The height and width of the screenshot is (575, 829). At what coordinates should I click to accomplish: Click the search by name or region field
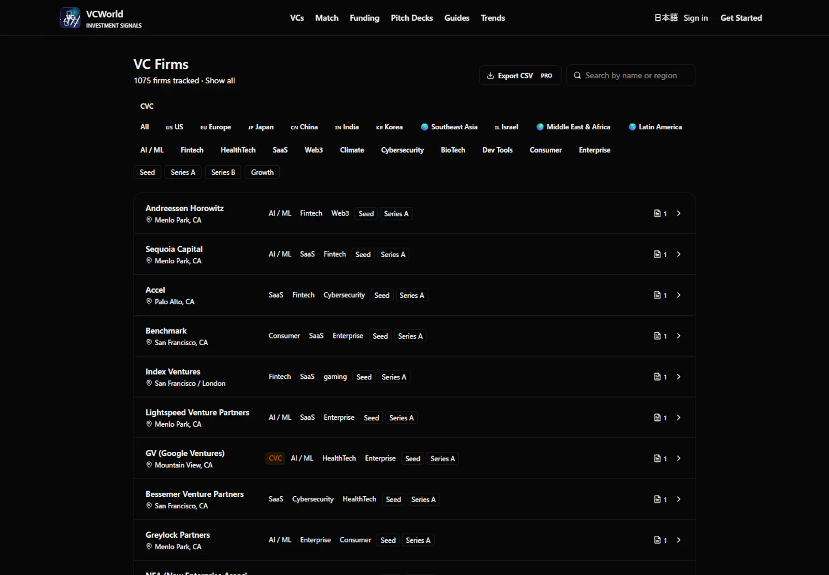[631, 76]
